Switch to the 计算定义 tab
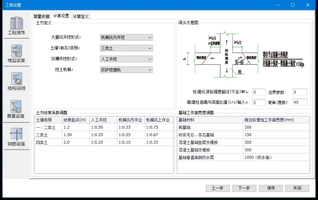This screenshot has height=200, width=318. point(81,16)
